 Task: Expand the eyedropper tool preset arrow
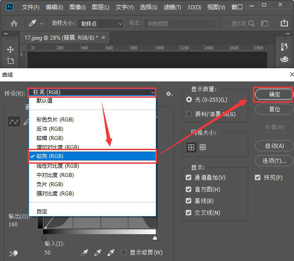pyautogui.click(x=42, y=24)
